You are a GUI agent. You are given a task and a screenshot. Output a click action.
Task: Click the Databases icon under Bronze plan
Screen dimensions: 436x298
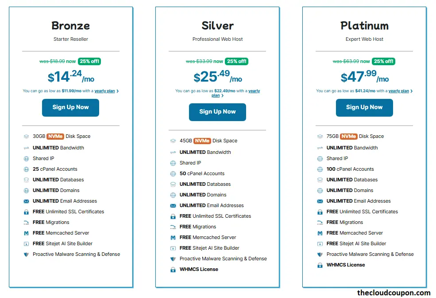point(26,180)
